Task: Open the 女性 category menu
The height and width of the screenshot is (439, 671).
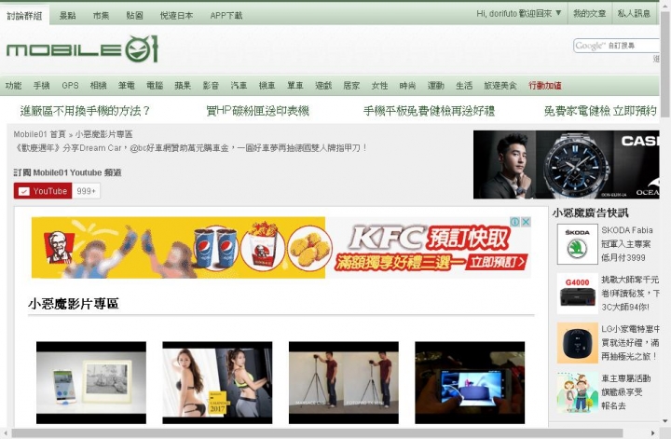Action: 379,86
